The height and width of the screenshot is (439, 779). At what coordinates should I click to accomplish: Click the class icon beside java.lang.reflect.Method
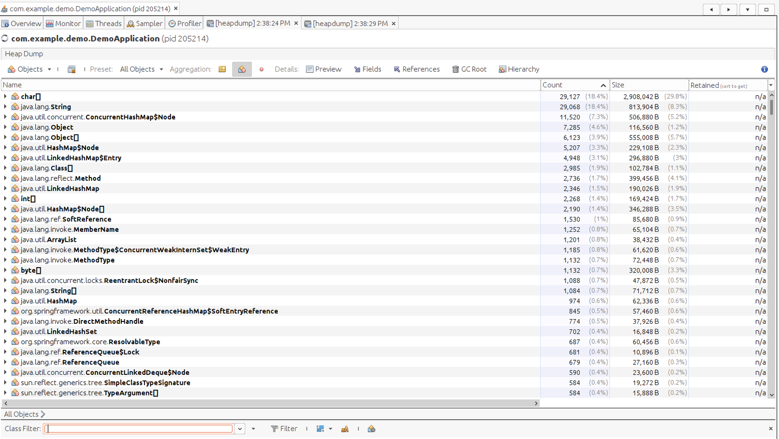[15, 178]
